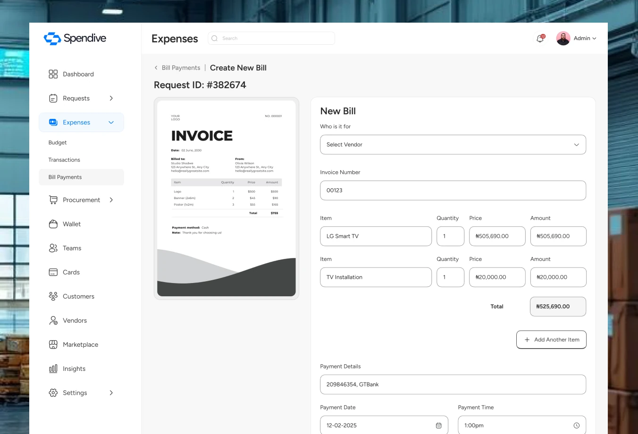Open the Admin account dropdown
Screen dimensions: 638x434
click(x=585, y=38)
